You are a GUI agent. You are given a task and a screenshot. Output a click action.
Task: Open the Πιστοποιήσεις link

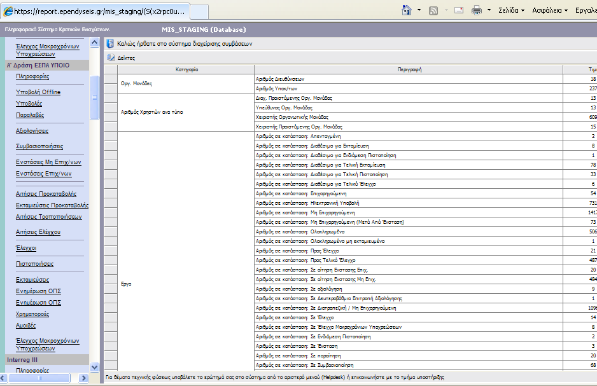[x=34, y=264]
